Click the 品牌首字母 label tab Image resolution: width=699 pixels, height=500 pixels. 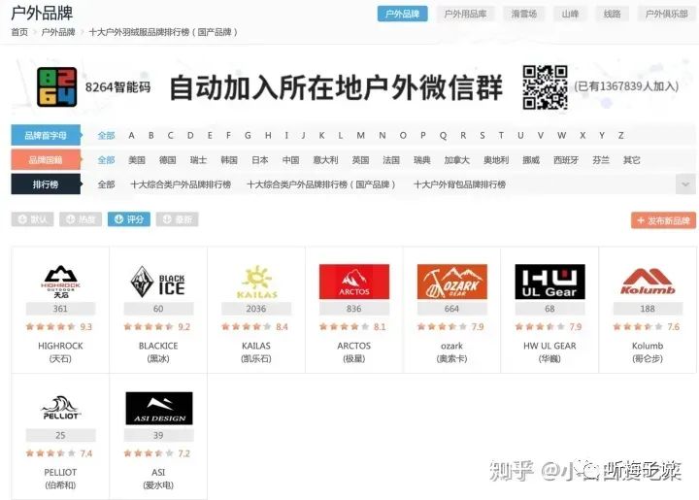[46, 136]
